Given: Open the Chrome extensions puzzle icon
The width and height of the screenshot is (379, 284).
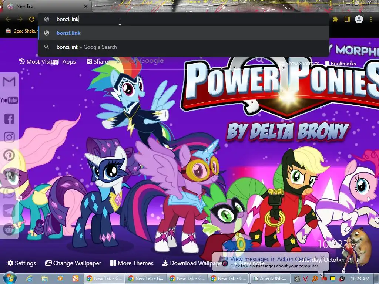Looking at the screenshot, I should click(335, 19).
